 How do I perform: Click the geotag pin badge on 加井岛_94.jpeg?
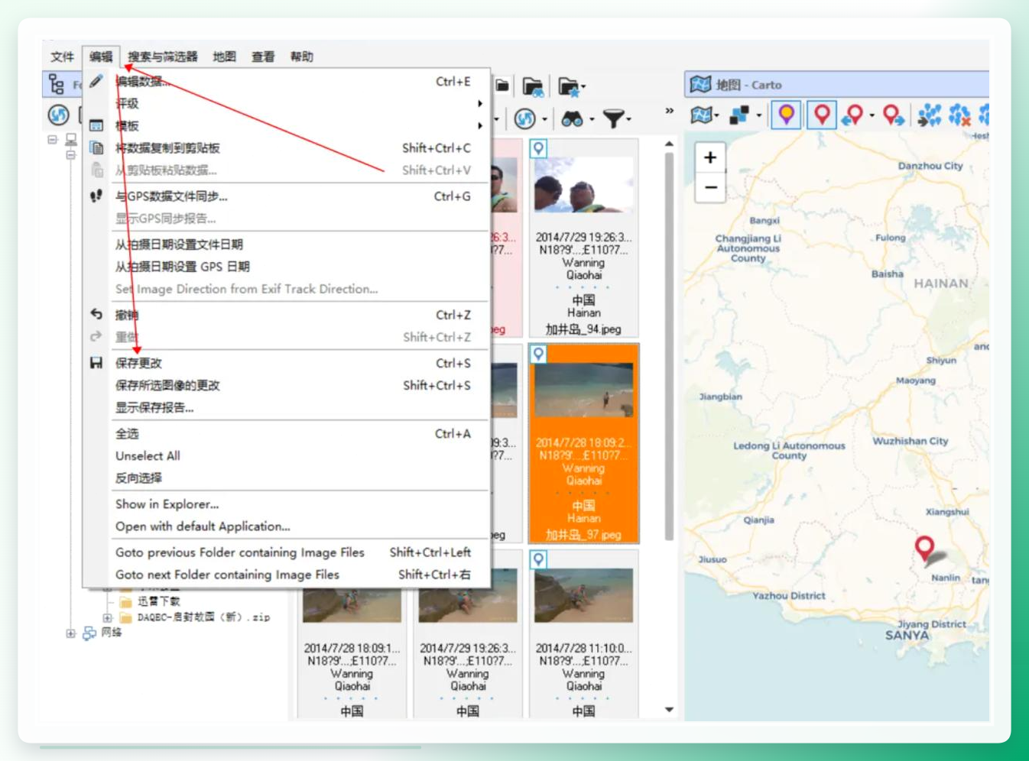coord(538,148)
